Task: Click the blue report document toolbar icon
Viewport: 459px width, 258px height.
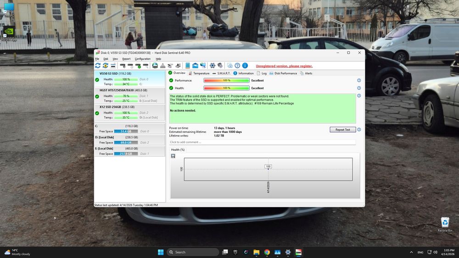Action: tap(188, 66)
